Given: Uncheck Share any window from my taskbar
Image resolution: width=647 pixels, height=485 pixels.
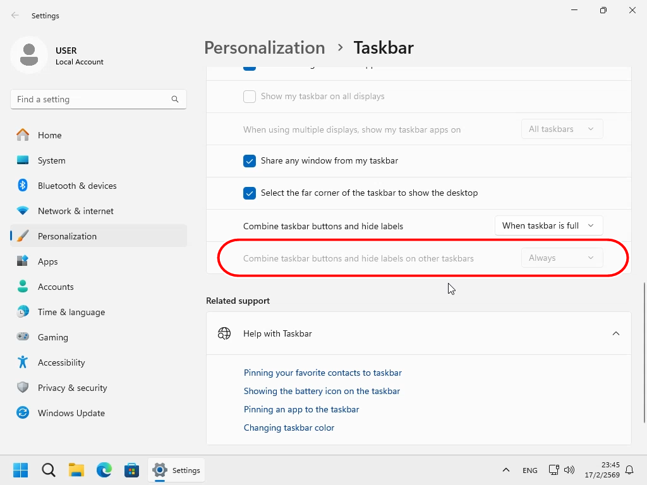Looking at the screenshot, I should [x=250, y=161].
